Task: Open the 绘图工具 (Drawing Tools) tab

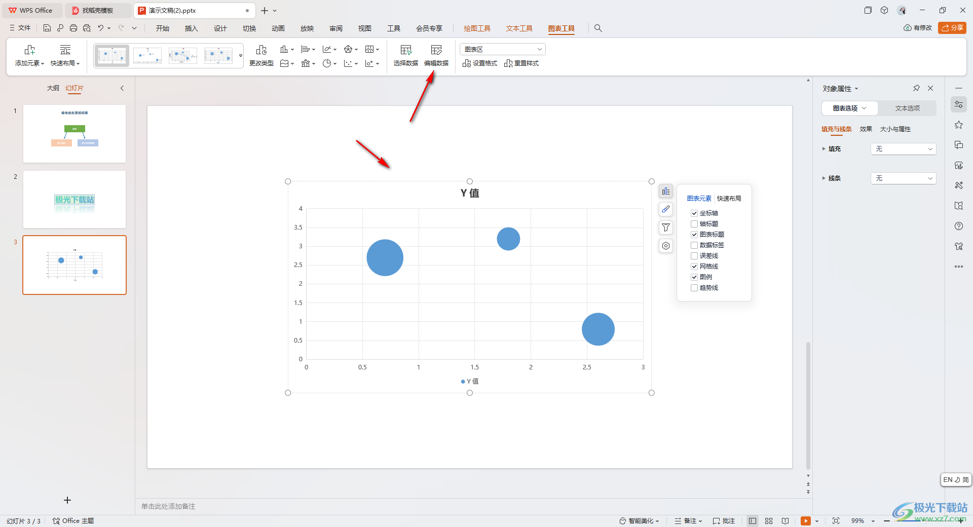Action: [477, 28]
